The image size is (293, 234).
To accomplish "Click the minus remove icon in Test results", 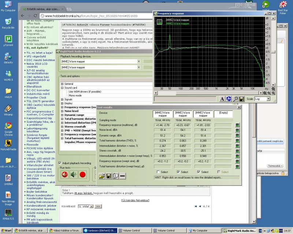I will 123,176.
